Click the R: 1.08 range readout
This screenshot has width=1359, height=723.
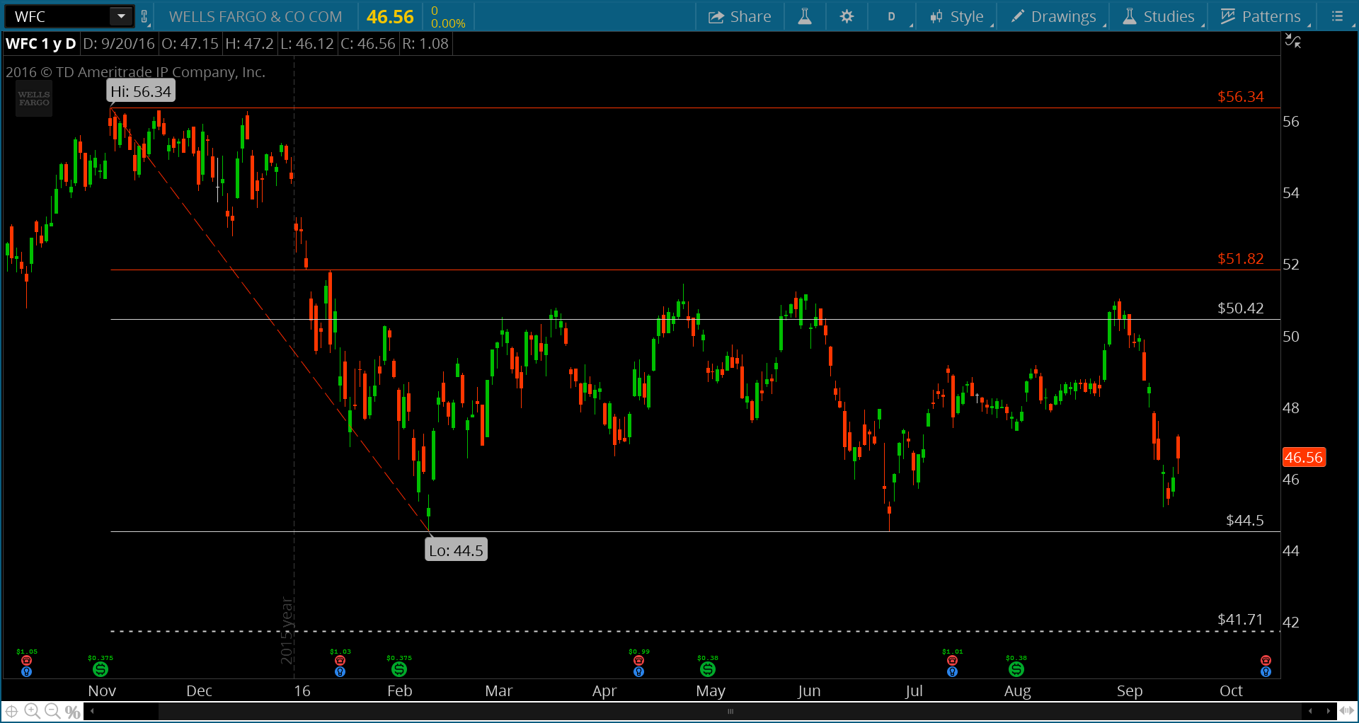click(425, 44)
